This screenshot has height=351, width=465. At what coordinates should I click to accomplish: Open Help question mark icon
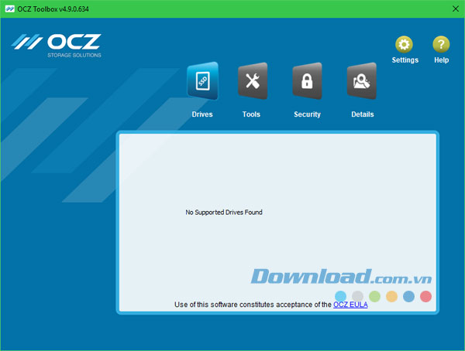coord(441,44)
